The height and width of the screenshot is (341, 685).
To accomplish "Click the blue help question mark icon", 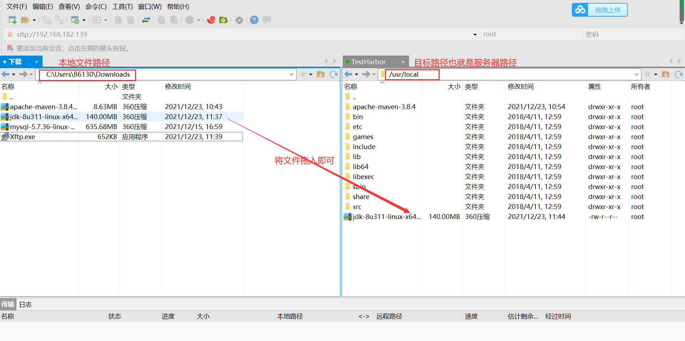I will (x=254, y=20).
